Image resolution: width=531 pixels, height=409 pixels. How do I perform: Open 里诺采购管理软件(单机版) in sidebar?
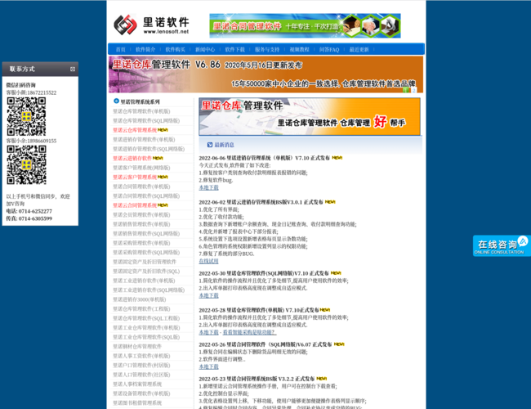(141, 243)
